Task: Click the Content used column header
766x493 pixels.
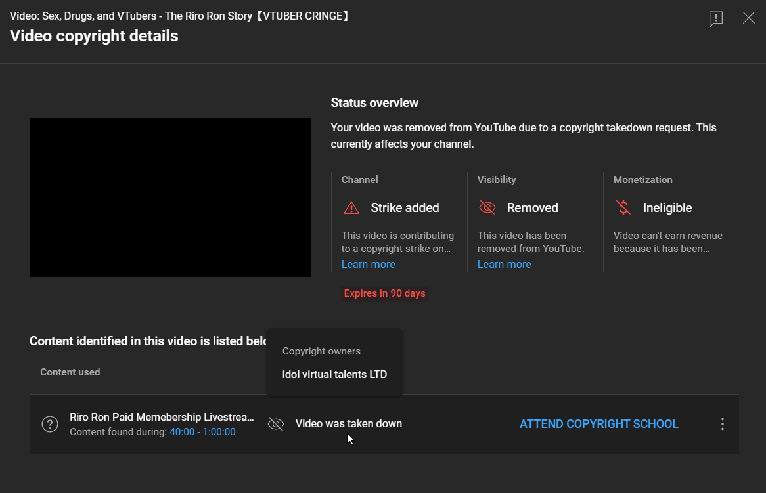Action: pyautogui.click(x=70, y=372)
